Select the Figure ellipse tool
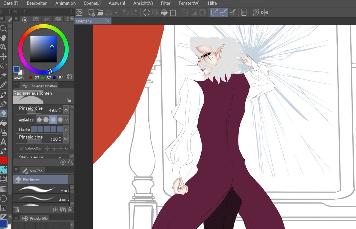 click(x=3, y=198)
